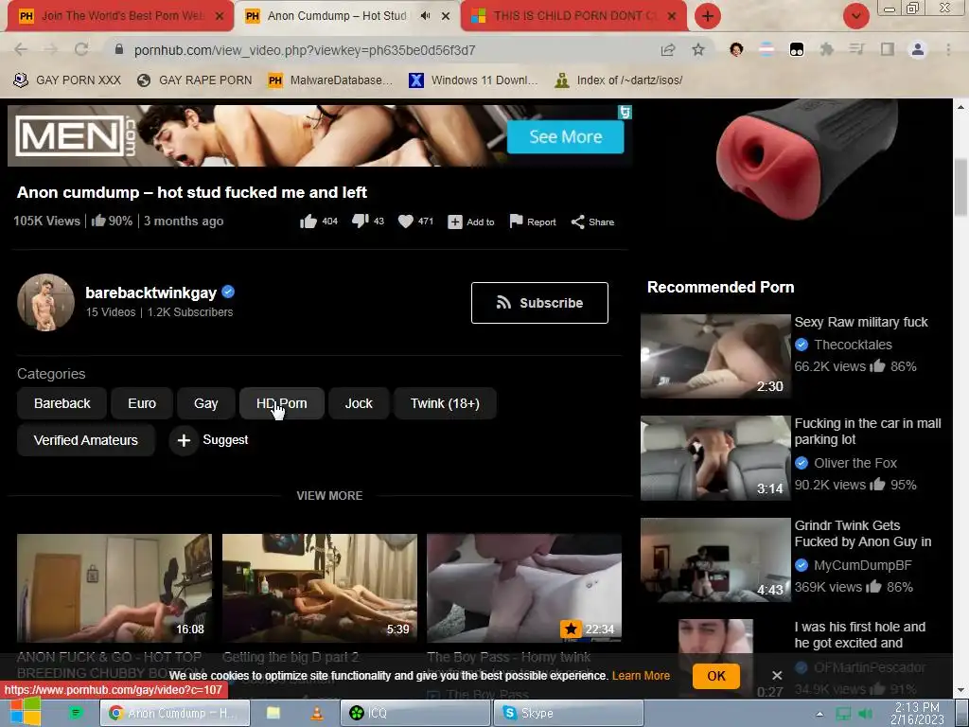Click the thumbs up like icon

click(x=308, y=222)
